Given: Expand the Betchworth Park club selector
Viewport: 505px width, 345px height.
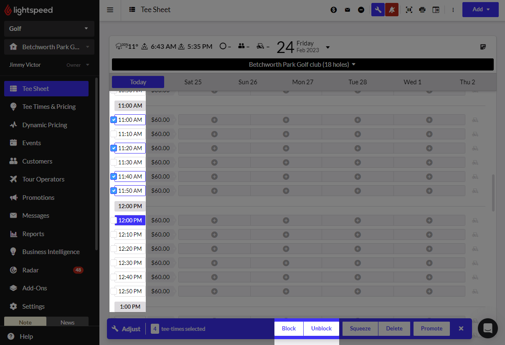Looking at the screenshot, I should [x=49, y=47].
